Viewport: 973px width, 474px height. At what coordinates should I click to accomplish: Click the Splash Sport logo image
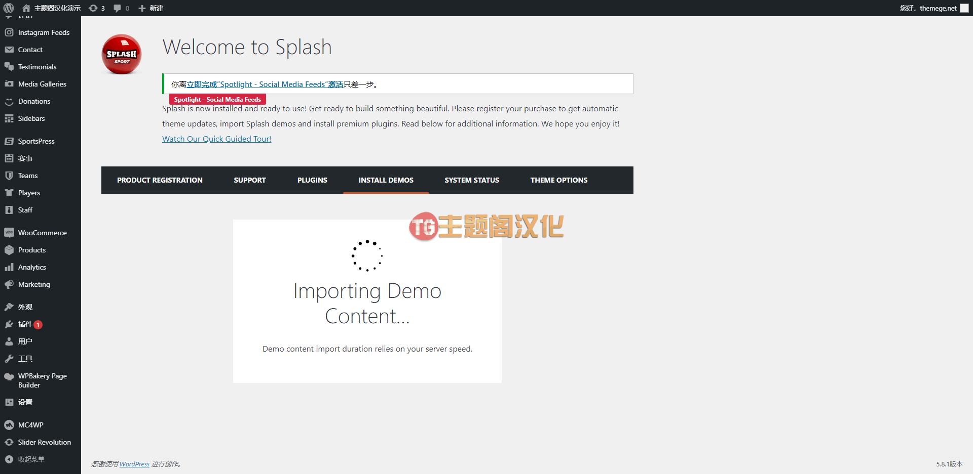point(122,54)
